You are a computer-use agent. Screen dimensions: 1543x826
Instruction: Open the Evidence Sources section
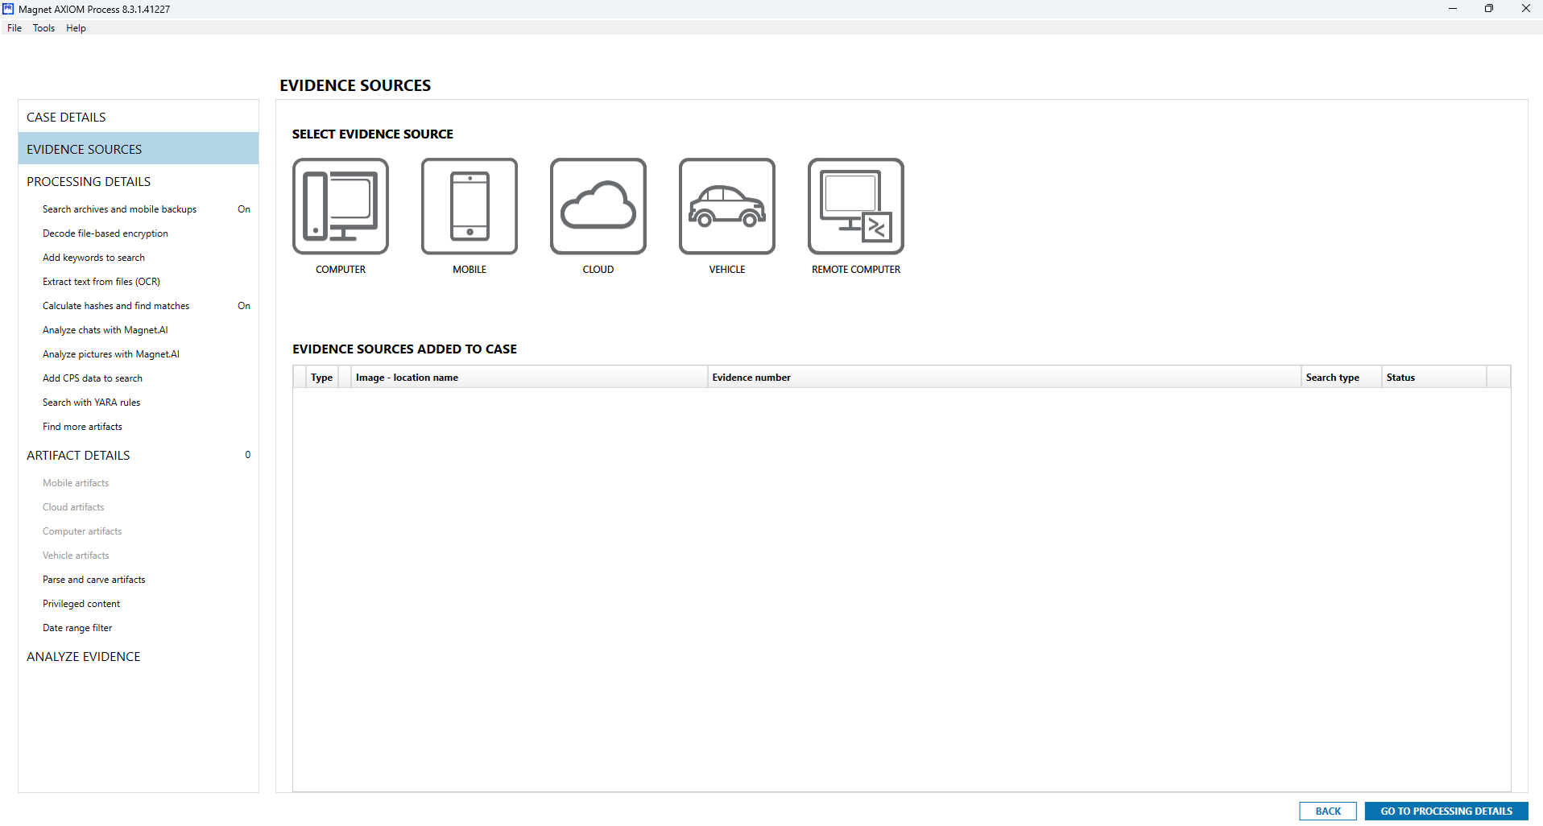pos(139,149)
